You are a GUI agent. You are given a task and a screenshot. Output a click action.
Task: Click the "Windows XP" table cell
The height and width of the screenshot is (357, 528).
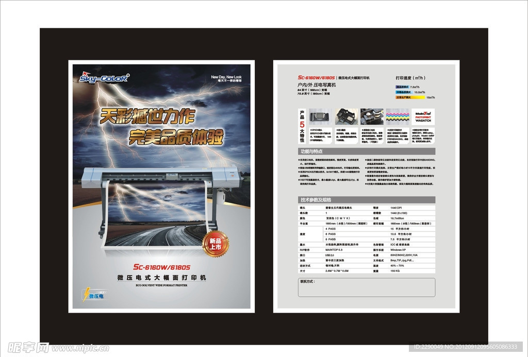point(398,250)
